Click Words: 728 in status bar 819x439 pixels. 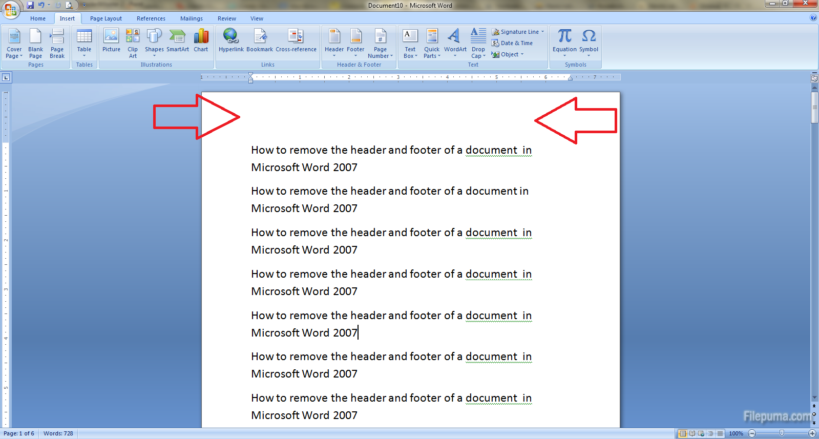coord(58,433)
